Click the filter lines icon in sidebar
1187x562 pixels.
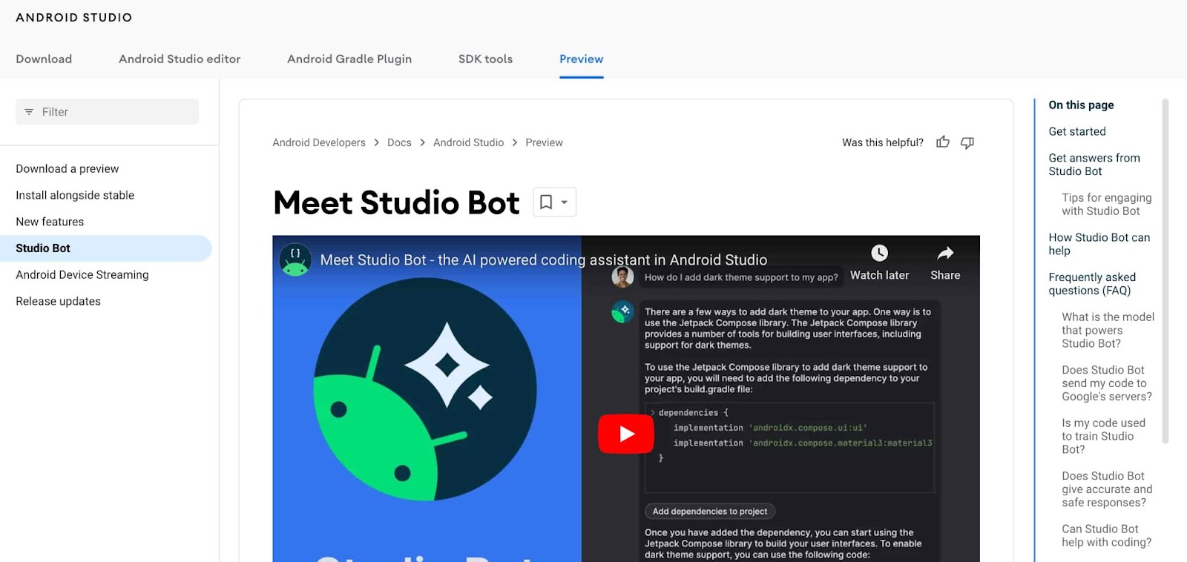(x=29, y=112)
